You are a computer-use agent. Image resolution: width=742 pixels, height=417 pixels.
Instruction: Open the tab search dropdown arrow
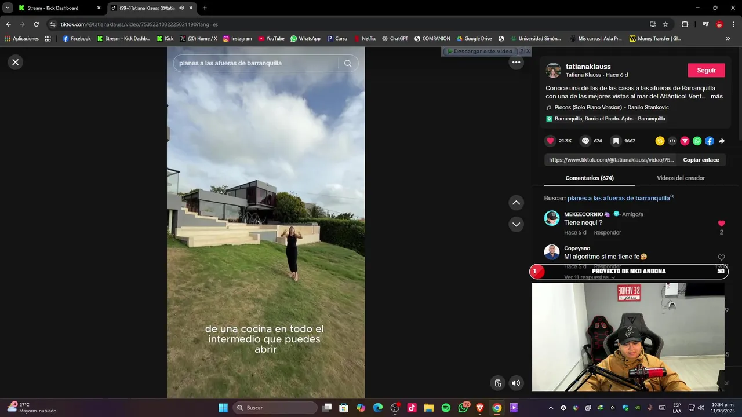[8, 8]
